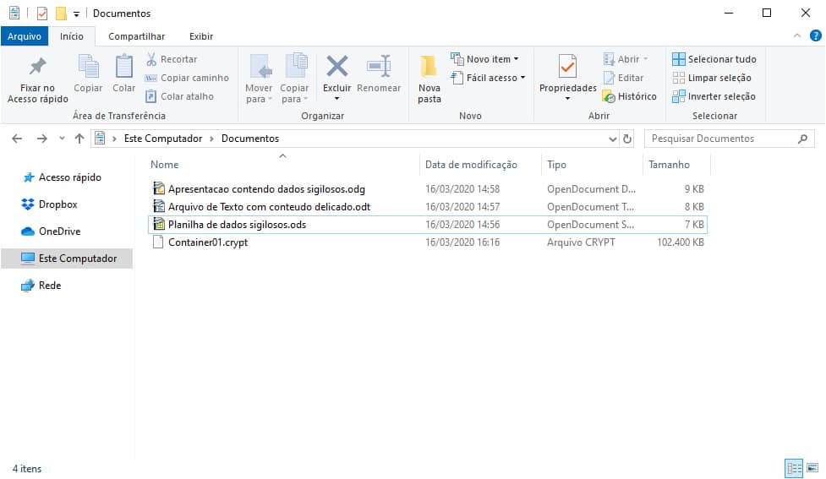Click Inverter seleção

pyautogui.click(x=714, y=96)
